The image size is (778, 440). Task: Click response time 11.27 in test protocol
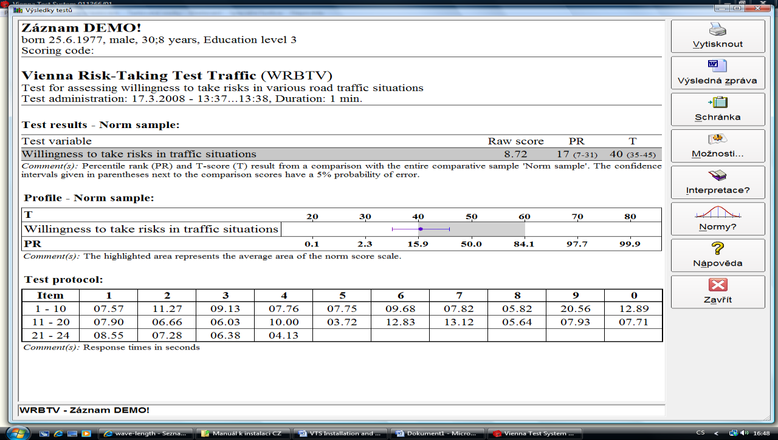tap(166, 309)
